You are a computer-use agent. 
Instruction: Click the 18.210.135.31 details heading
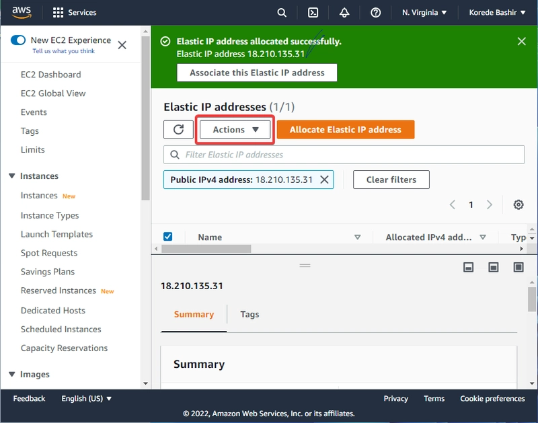coord(192,286)
